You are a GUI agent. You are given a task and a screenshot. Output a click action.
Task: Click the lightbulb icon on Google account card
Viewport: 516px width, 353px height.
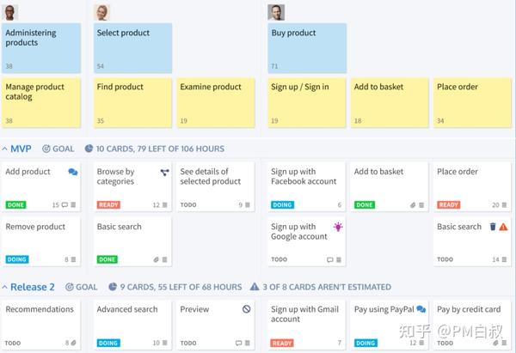click(338, 227)
